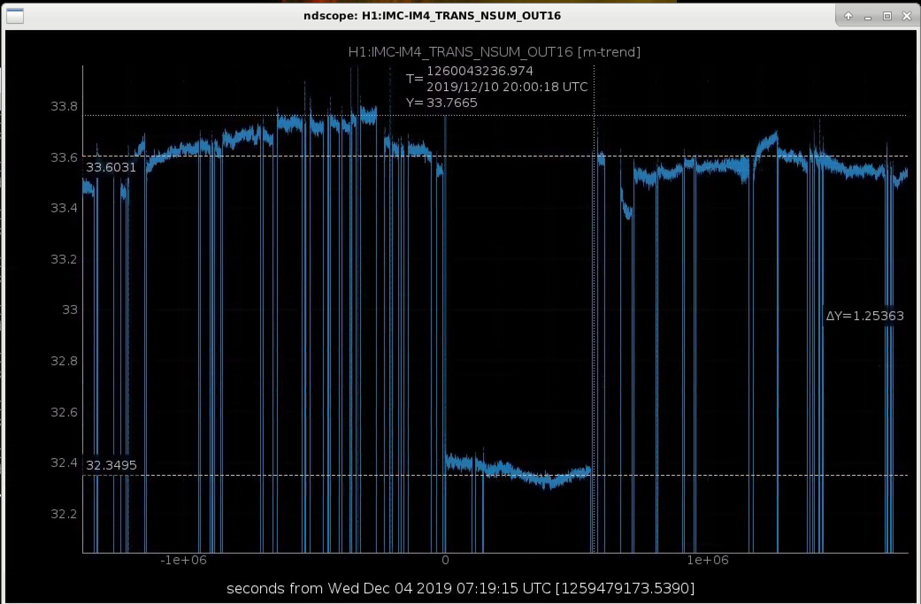Screen dimensions: 921x604
Task: Click the 33.8 y-axis tick label
Action: [64, 106]
